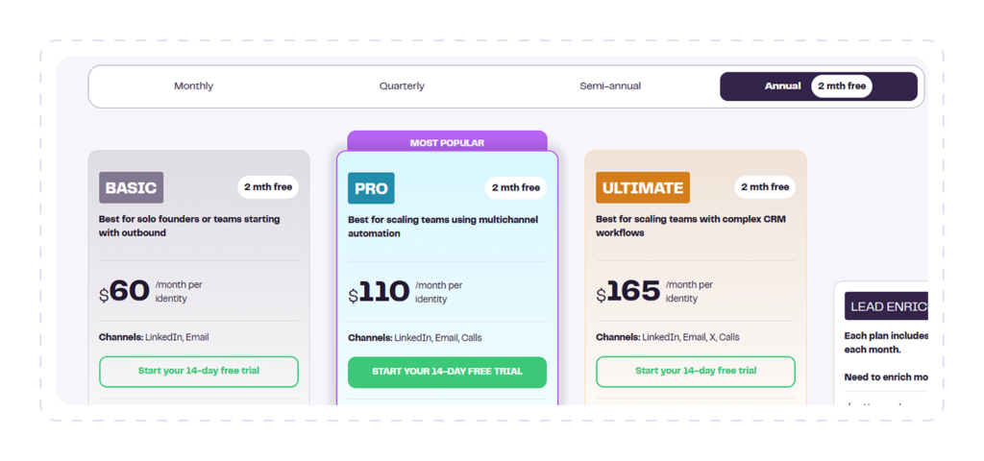Click the Ultimate plan 2 mth free pill
Image resolution: width=984 pixels, height=461 pixels.
[765, 187]
